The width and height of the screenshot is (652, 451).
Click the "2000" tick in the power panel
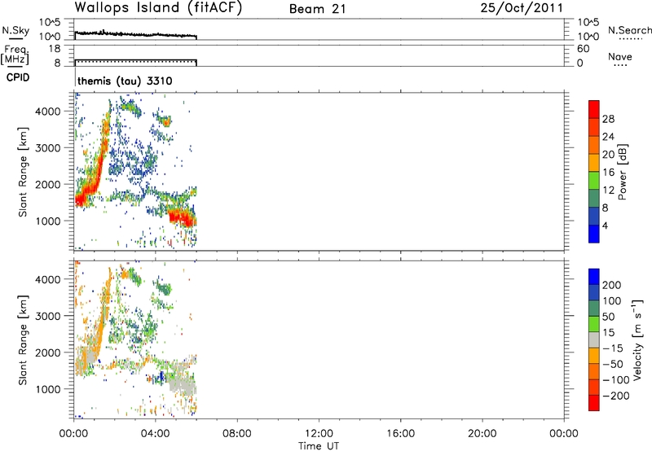coord(48,184)
